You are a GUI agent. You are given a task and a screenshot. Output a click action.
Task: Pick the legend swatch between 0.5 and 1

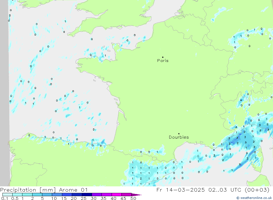[x=17, y=195]
